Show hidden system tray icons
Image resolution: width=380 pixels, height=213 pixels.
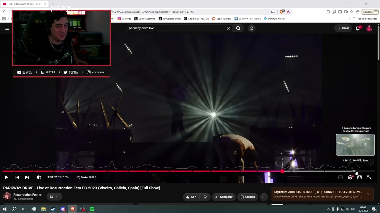[x=328, y=209]
